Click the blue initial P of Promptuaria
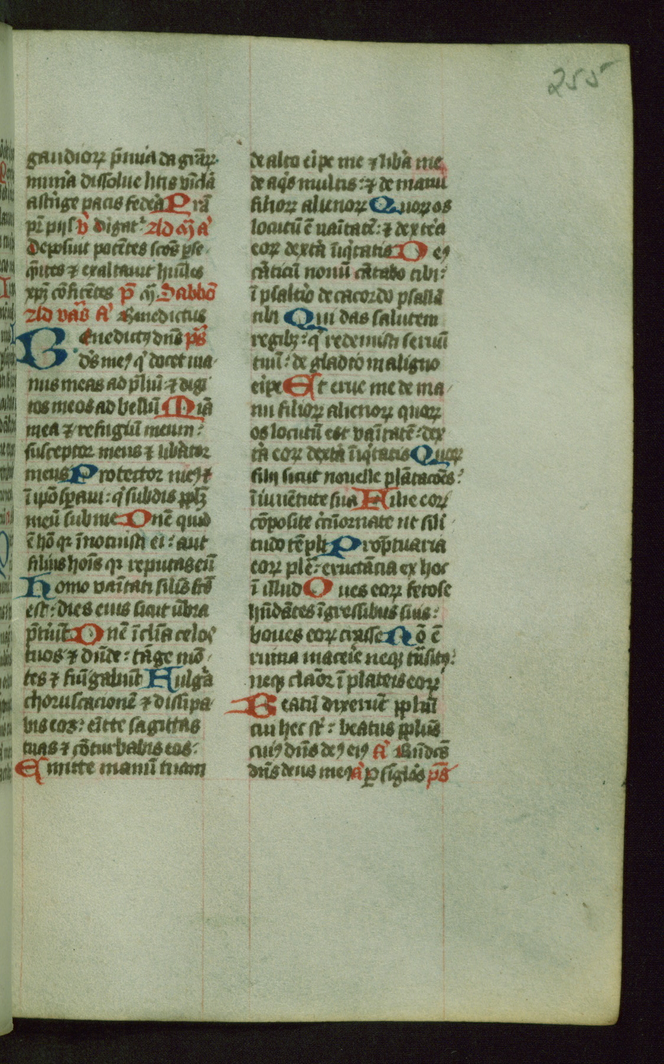The image size is (664, 1064). [344, 546]
